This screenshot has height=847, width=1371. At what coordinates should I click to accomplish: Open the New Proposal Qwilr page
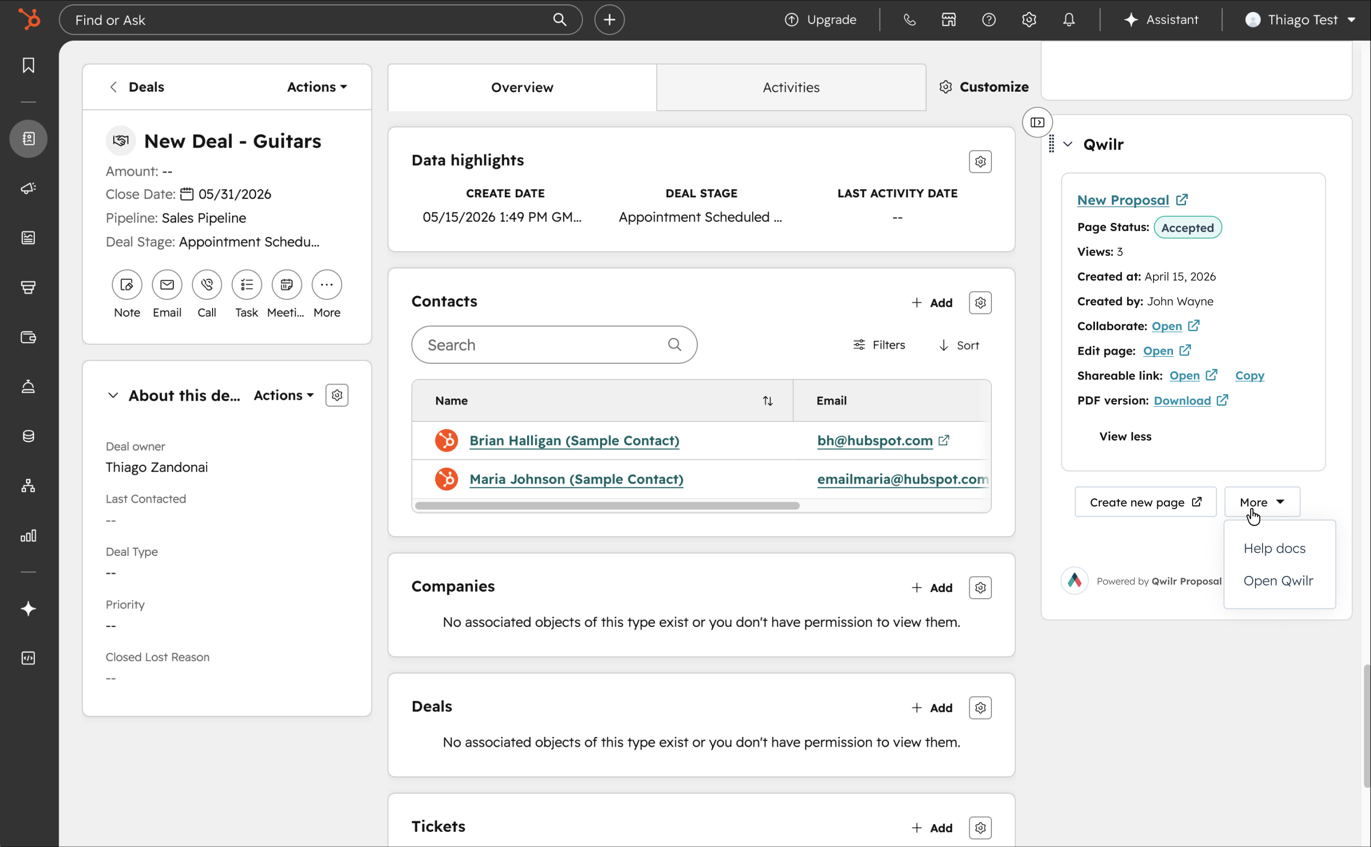click(x=1123, y=200)
